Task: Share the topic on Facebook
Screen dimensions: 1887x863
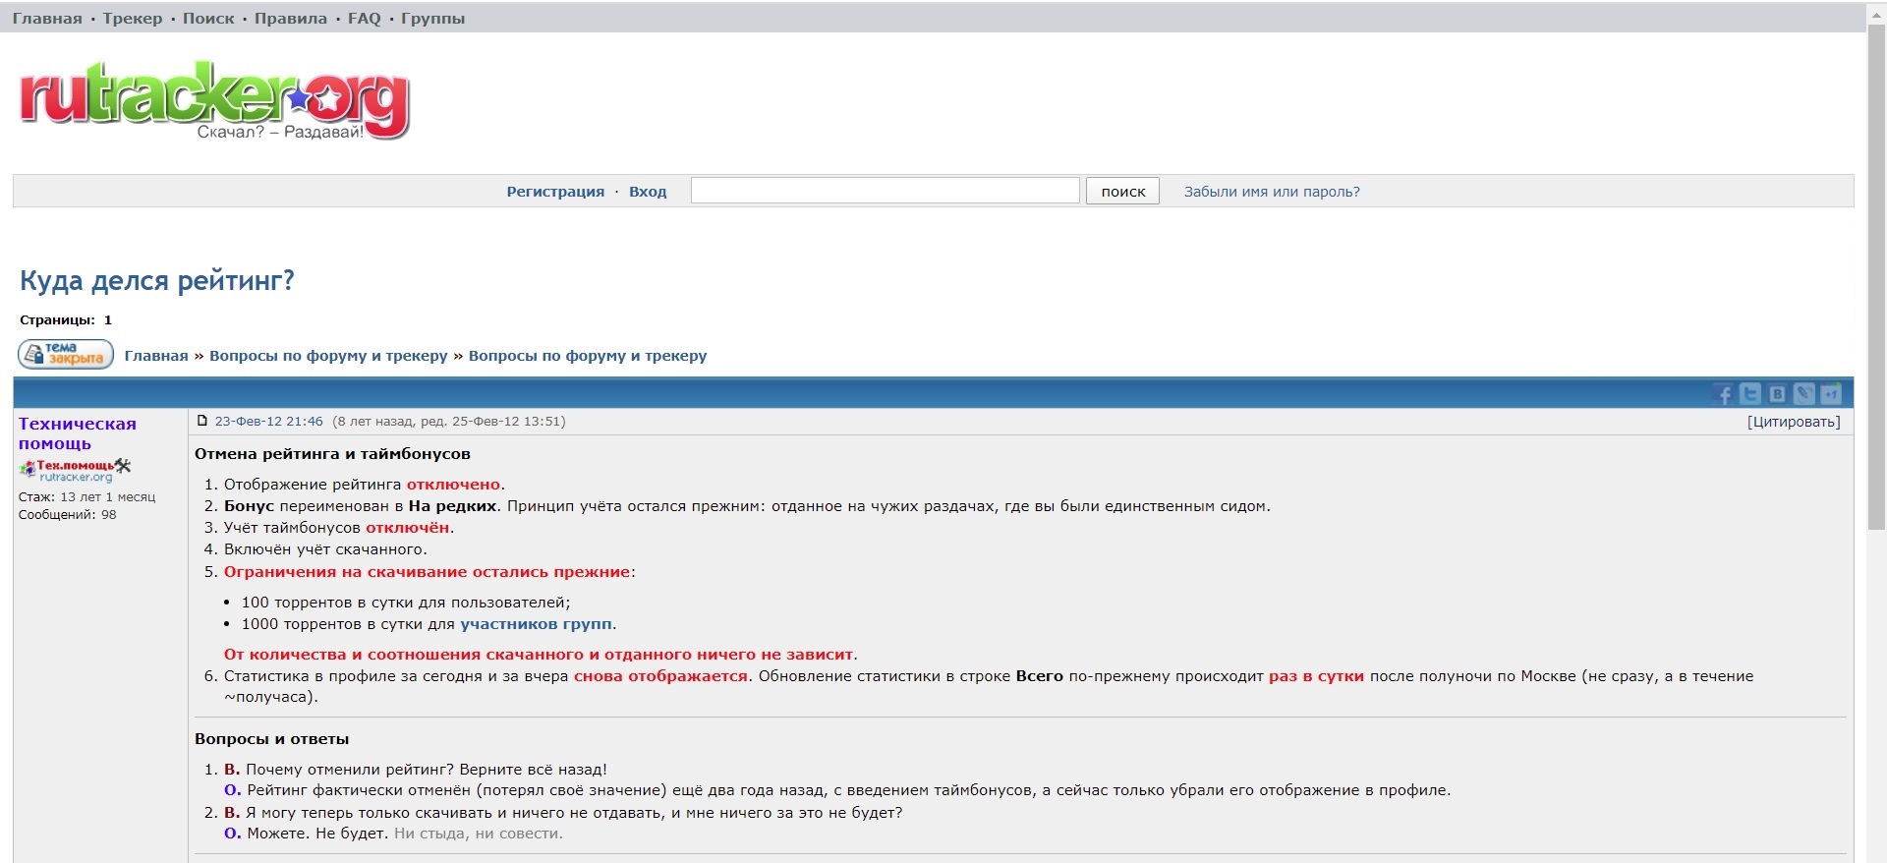Action: [x=1724, y=394]
